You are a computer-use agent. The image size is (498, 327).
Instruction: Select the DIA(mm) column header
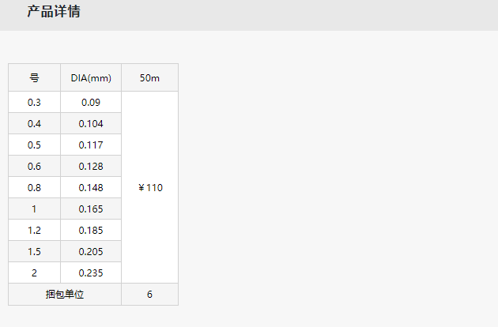(x=91, y=77)
